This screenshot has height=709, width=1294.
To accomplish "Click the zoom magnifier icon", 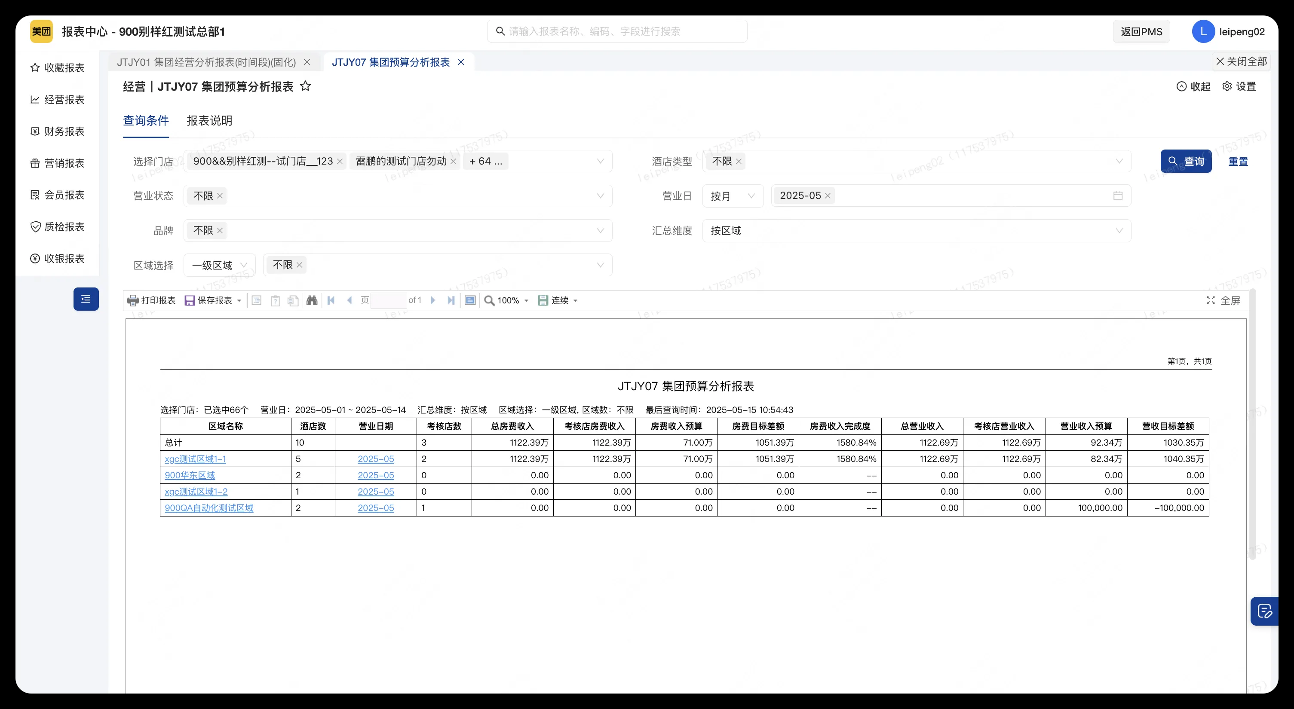I will [489, 301].
